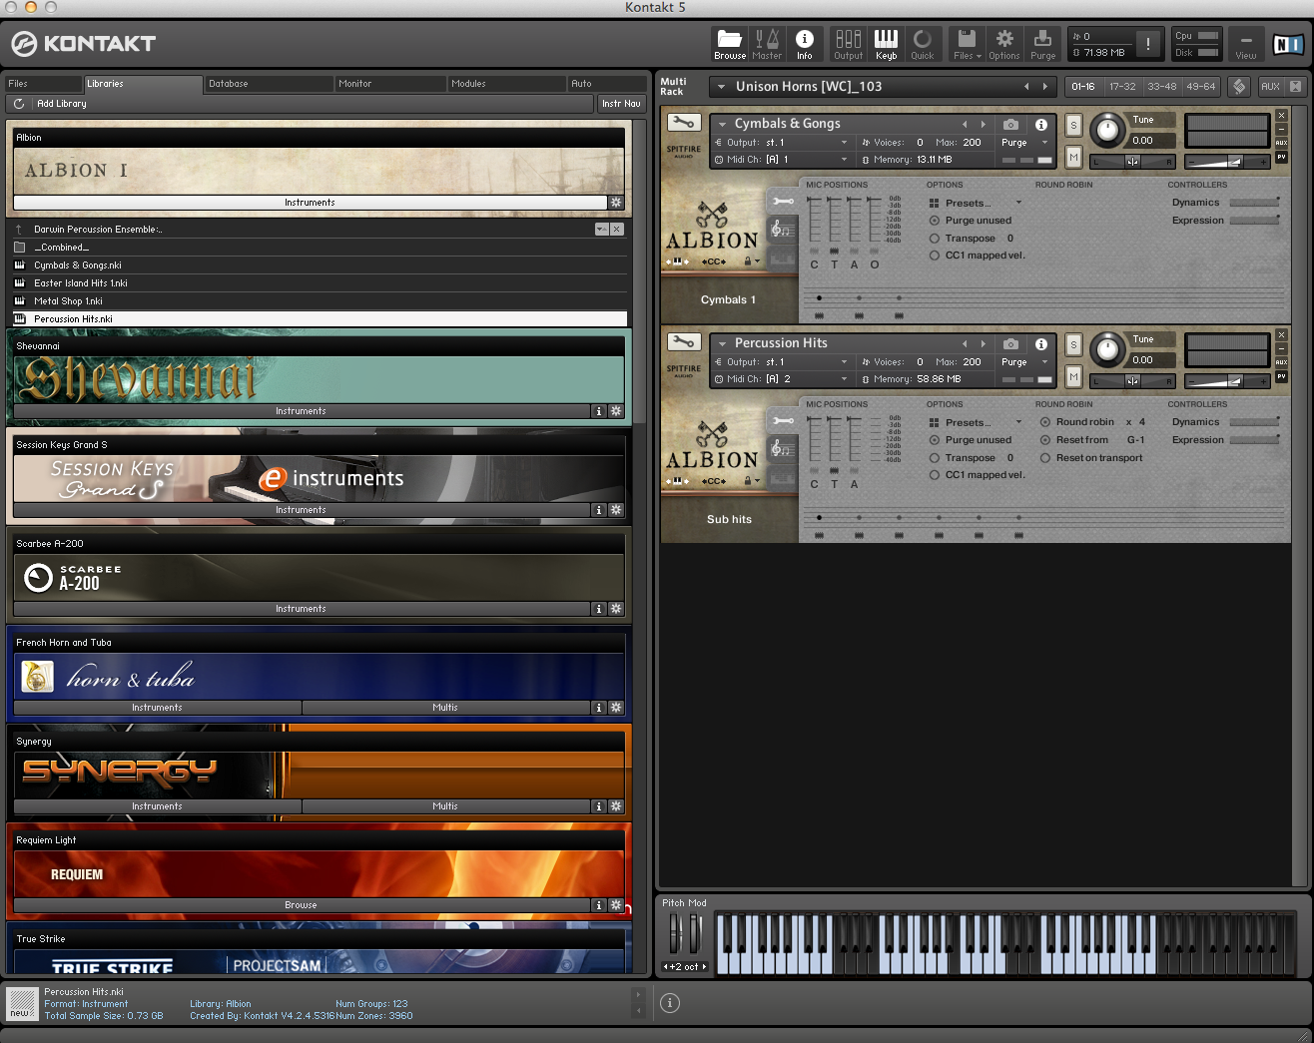Toggle Transpose in Percussion Hits options
This screenshot has height=1043, width=1314.
point(935,458)
